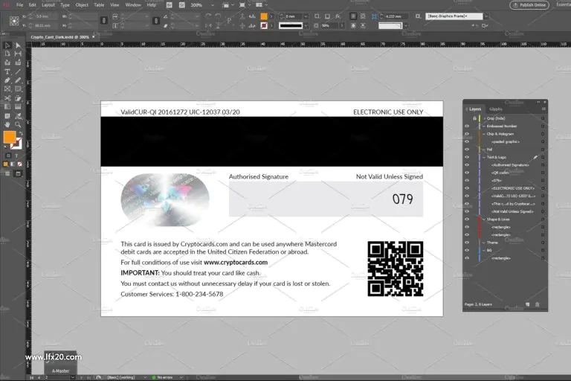Select the Direct Selection tool
Image resolution: width=571 pixels, height=381 pixels.
[18, 45]
